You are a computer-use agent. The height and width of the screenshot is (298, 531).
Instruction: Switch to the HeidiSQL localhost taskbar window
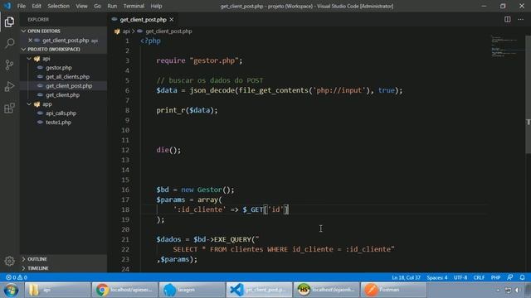[x=326, y=290]
